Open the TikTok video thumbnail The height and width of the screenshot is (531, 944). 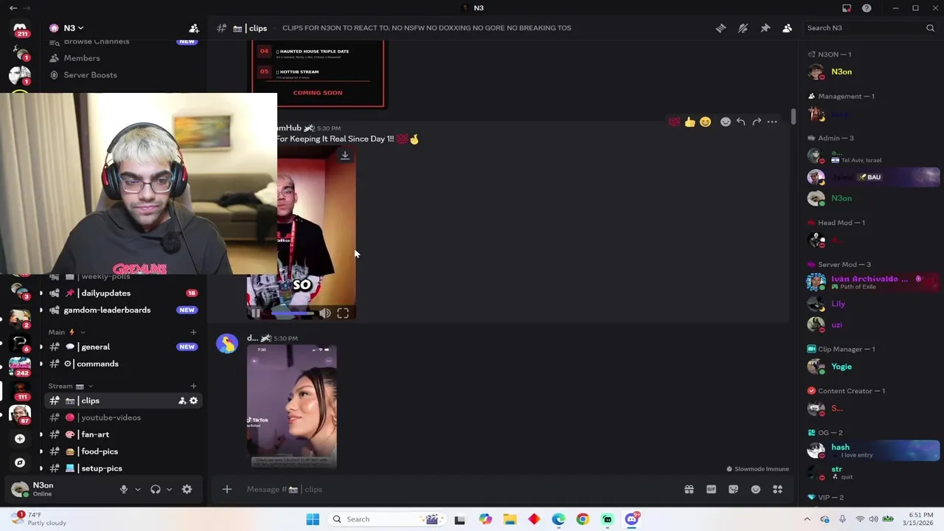(x=292, y=406)
